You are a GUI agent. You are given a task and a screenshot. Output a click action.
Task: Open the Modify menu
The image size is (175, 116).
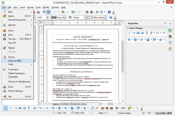point(46,8)
